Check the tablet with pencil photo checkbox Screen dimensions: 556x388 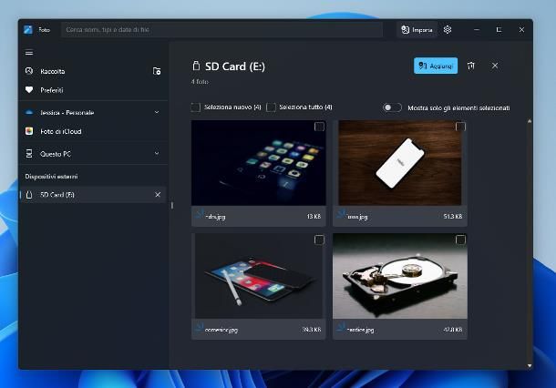[319, 240]
